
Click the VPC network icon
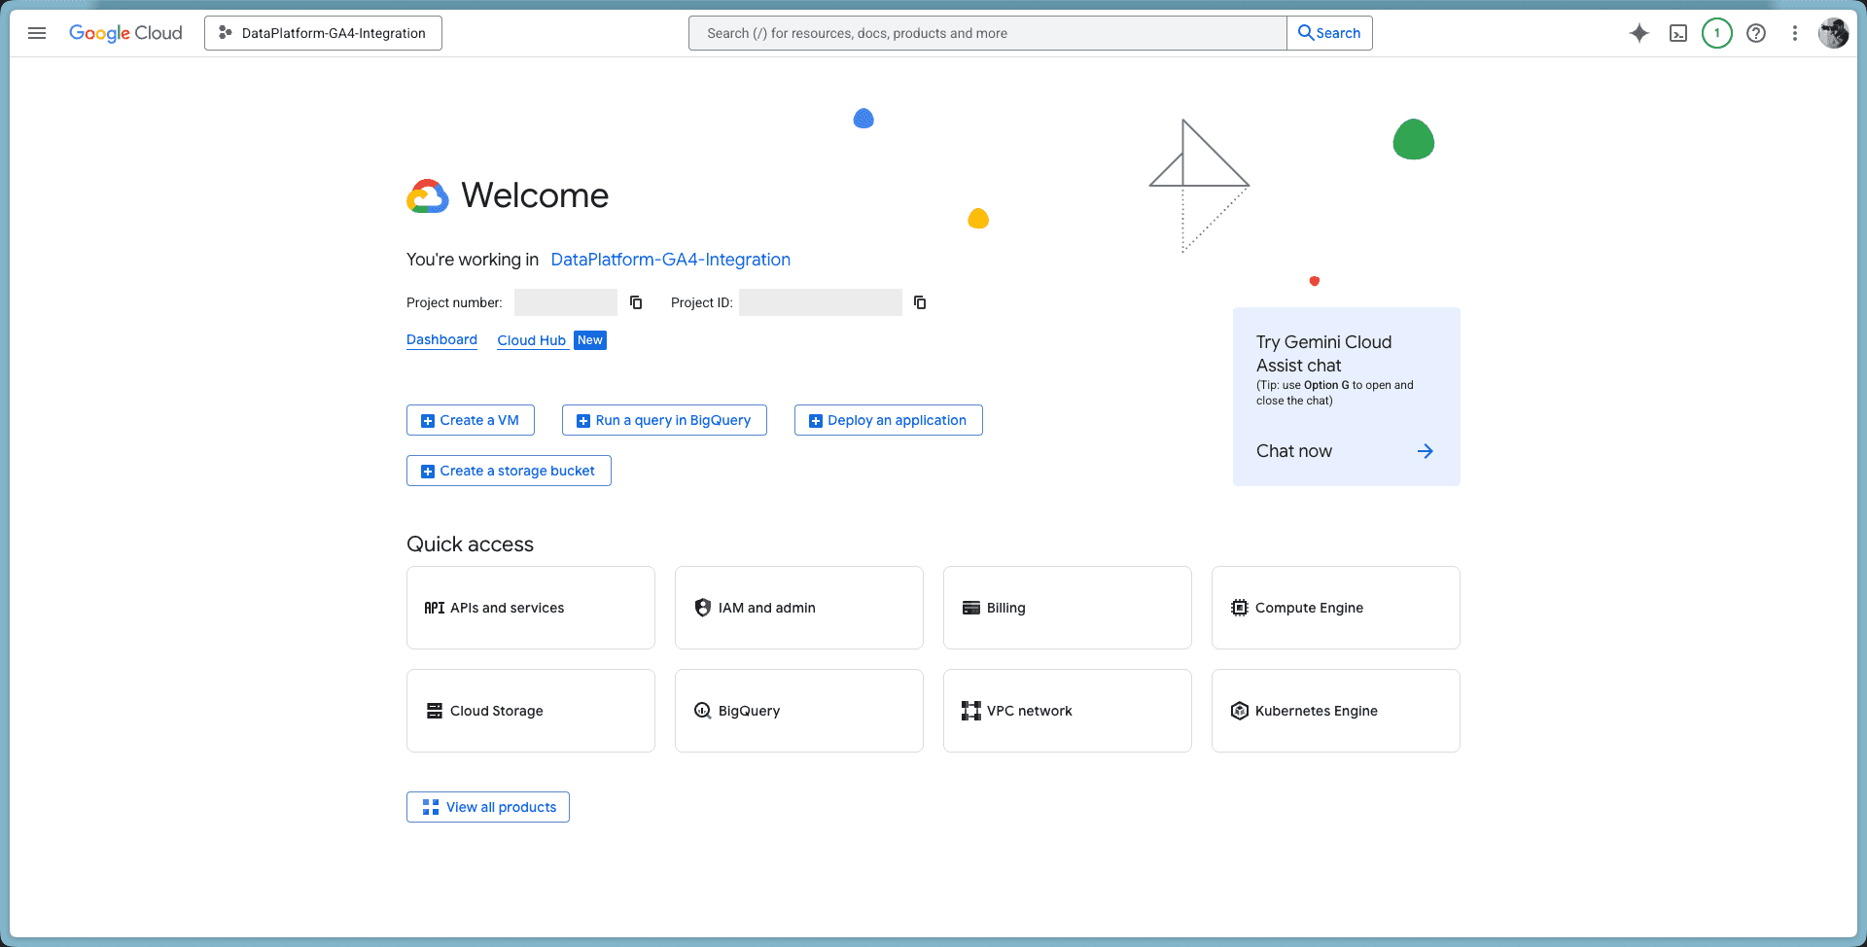tap(971, 711)
